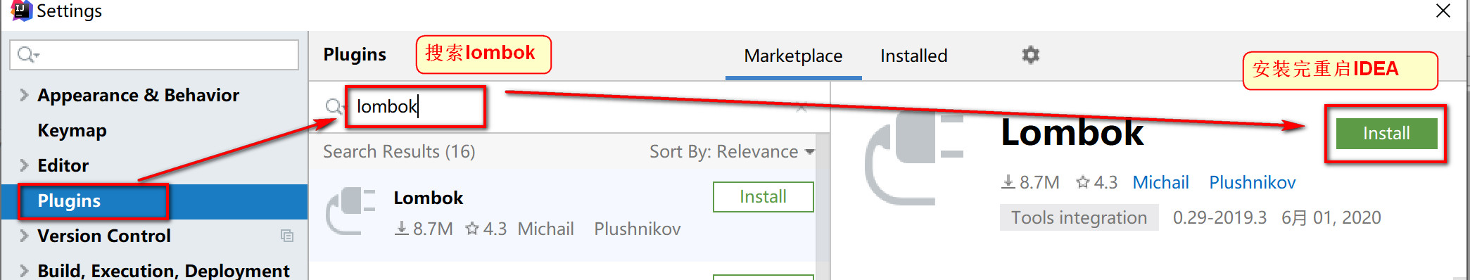Click the settings search magnifier icon
This screenshot has height=280, width=1470.
tap(27, 54)
